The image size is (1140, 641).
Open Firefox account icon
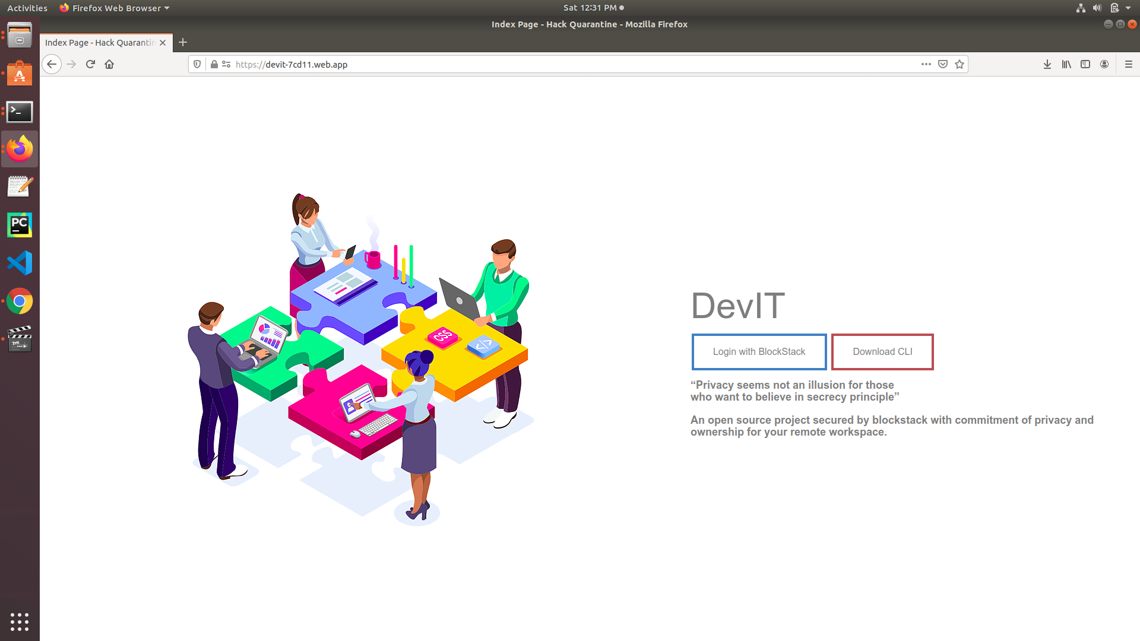1104,64
